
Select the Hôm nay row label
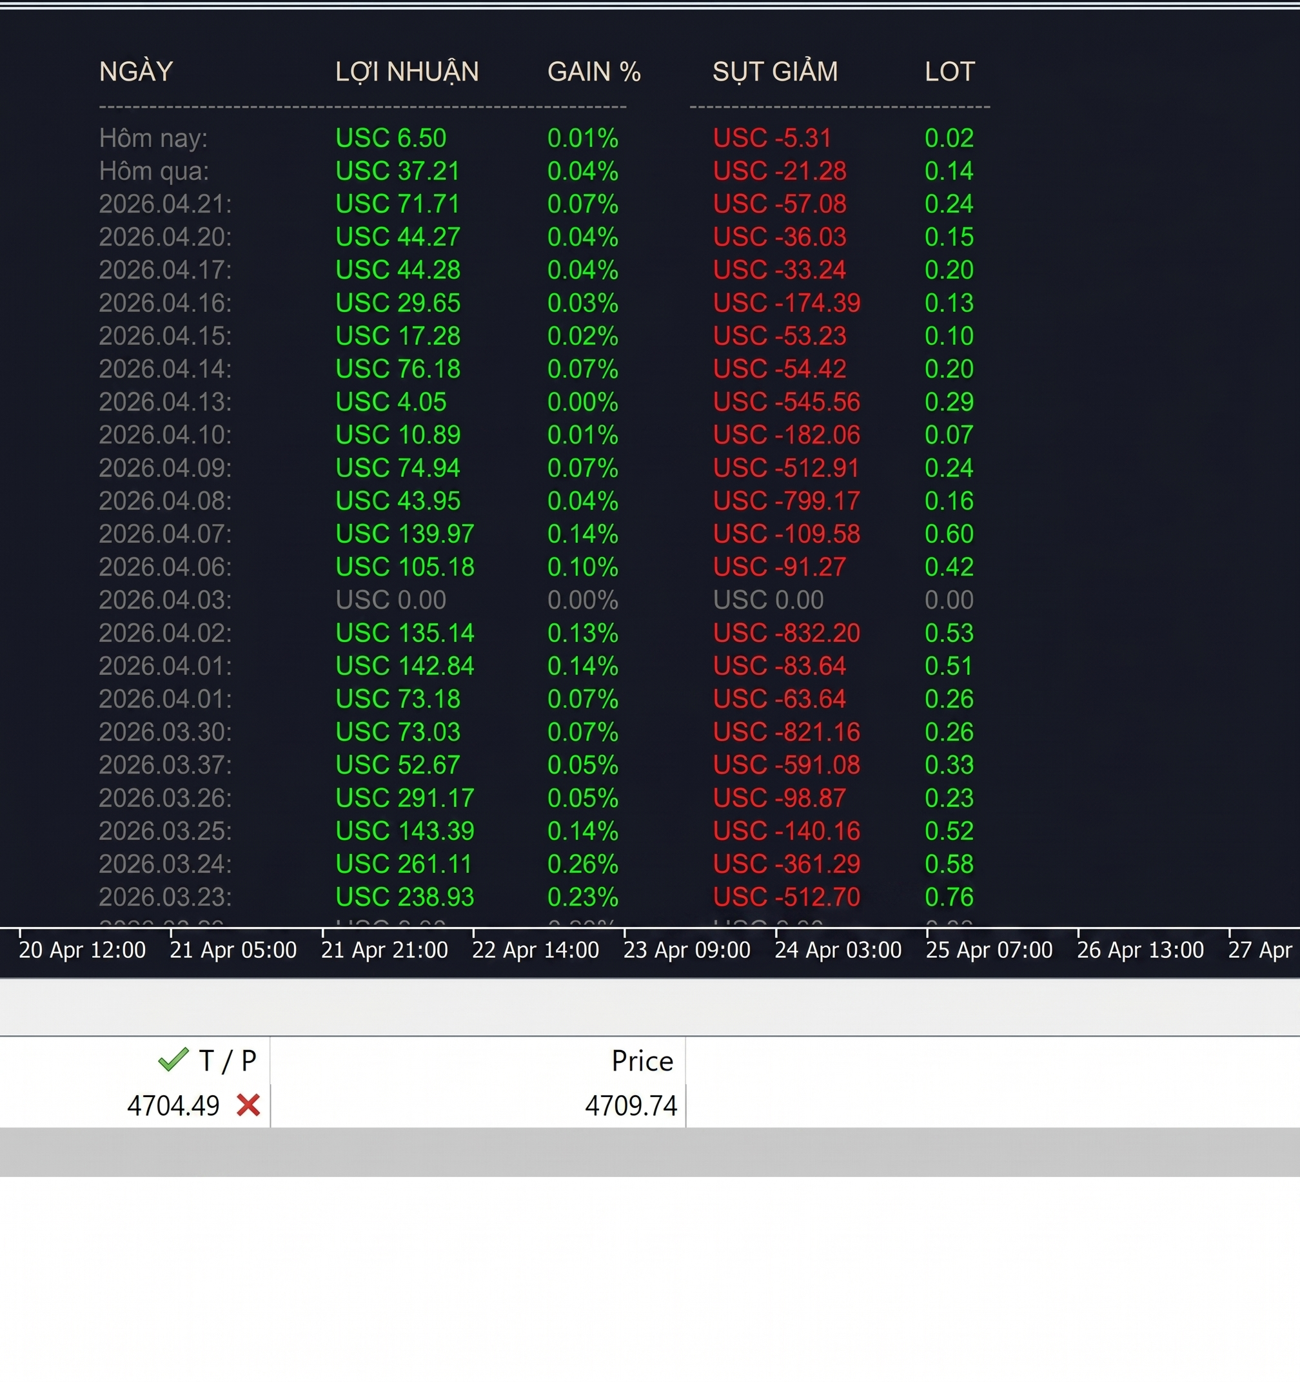click(153, 138)
